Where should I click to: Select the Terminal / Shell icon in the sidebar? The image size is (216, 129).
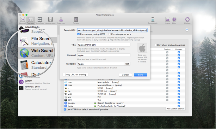(21, 88)
